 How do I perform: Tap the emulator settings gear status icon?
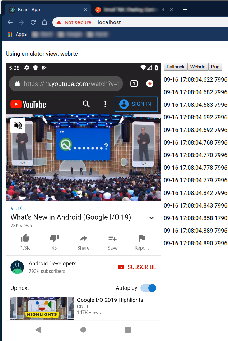click(x=27, y=68)
